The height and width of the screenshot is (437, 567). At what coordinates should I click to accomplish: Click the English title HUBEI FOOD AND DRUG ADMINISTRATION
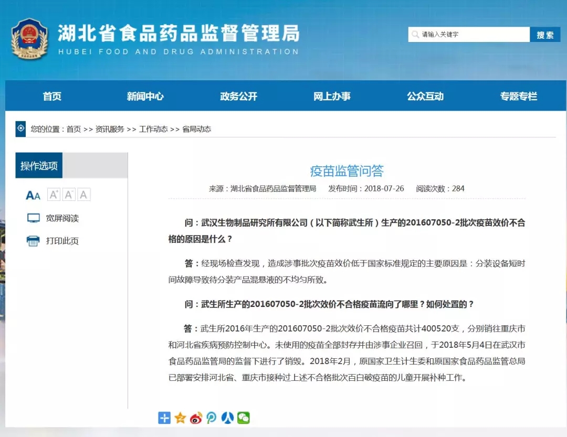click(178, 52)
